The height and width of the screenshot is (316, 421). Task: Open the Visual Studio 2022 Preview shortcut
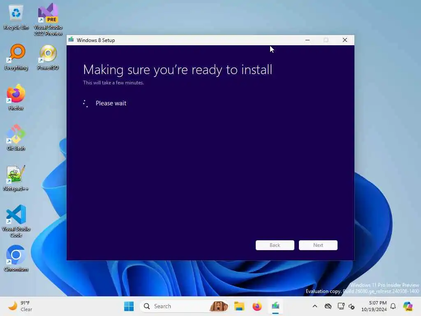coord(48,19)
